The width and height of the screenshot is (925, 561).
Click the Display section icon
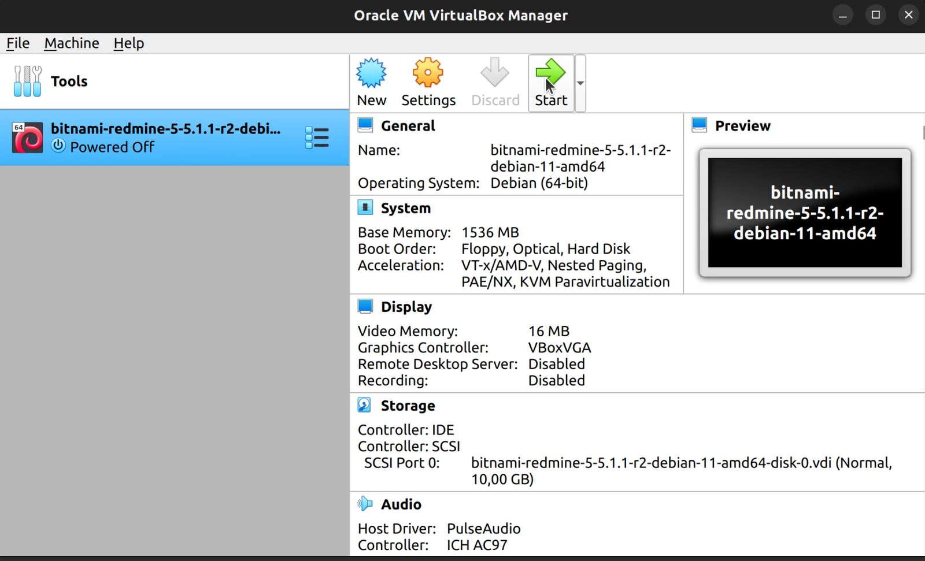pos(365,306)
